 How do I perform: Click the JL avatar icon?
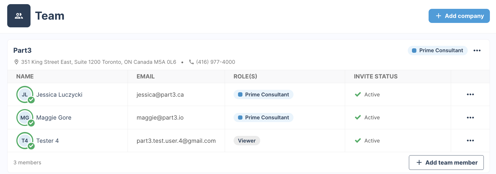[25, 94]
